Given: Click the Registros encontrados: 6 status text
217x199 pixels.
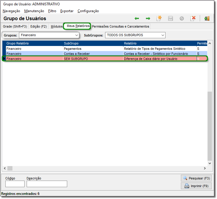Looking at the screenshot, I should click(x=20, y=194).
